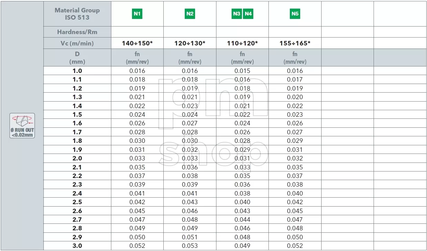Click the run out <0.02mm icon

(x=22, y=126)
